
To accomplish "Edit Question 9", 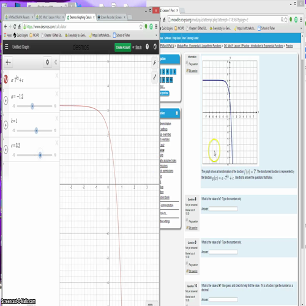I will coord(192,271).
